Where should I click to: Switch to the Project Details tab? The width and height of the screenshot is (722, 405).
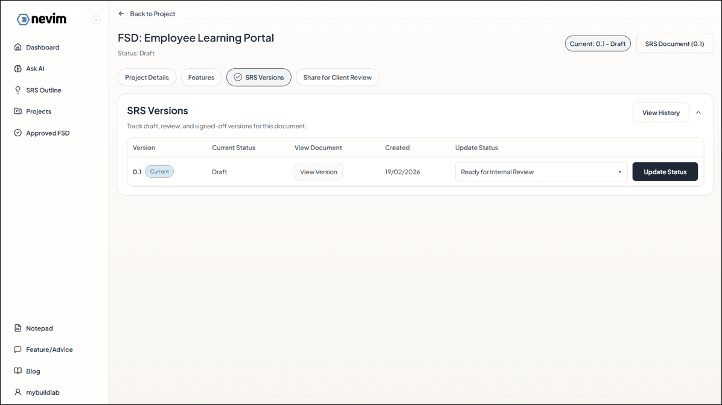pos(147,78)
